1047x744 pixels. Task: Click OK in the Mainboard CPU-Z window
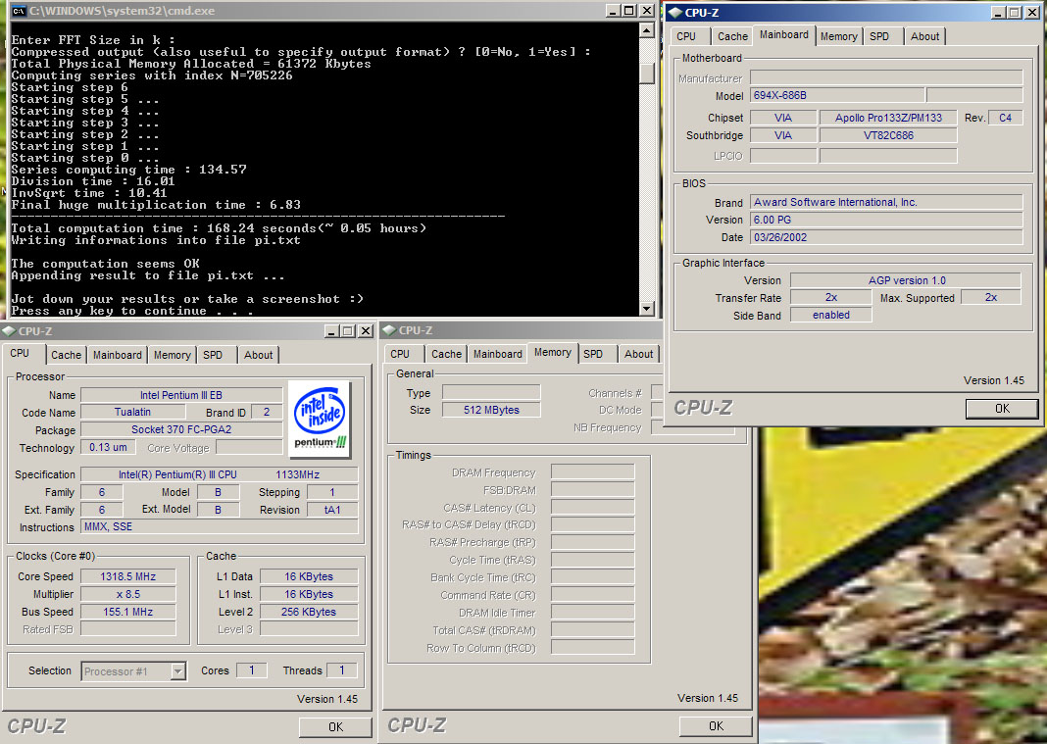point(1002,408)
